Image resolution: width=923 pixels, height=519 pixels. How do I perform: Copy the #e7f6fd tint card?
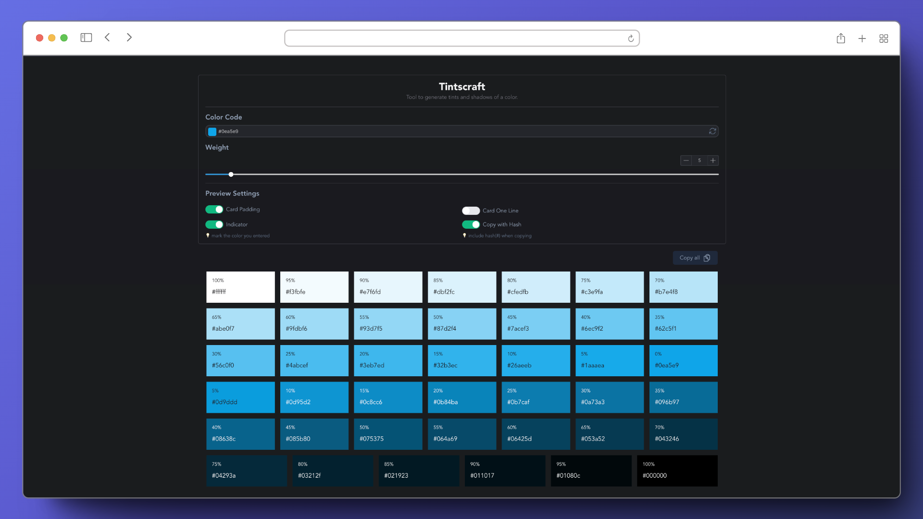(x=388, y=287)
